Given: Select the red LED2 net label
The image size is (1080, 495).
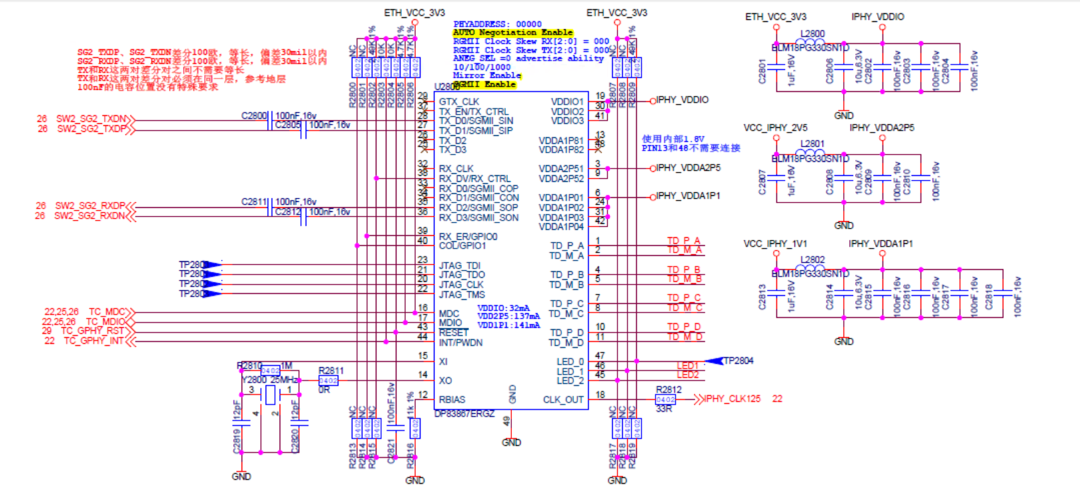Looking at the screenshot, I should 688,375.
